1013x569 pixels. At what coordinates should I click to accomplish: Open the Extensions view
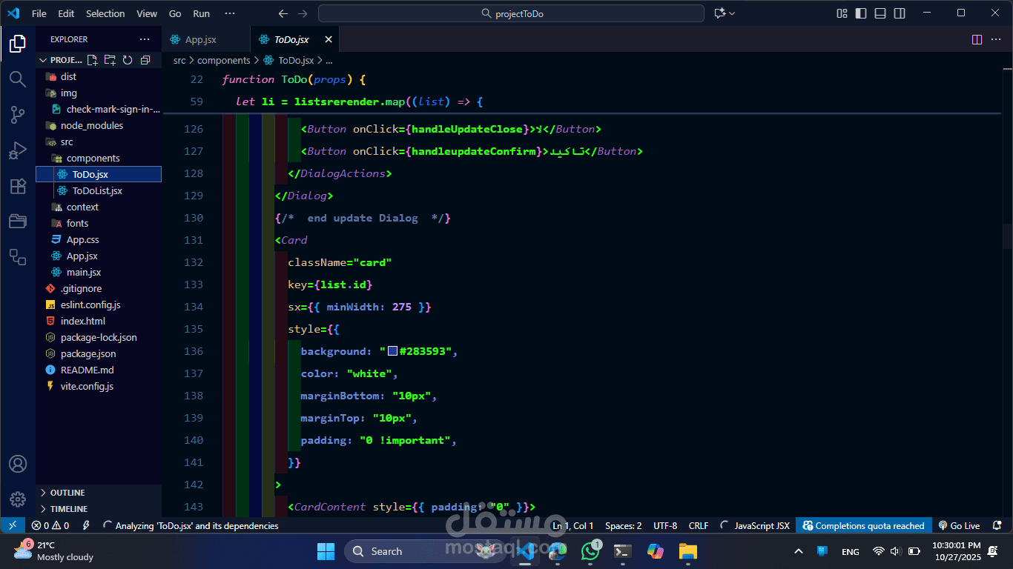point(18,186)
